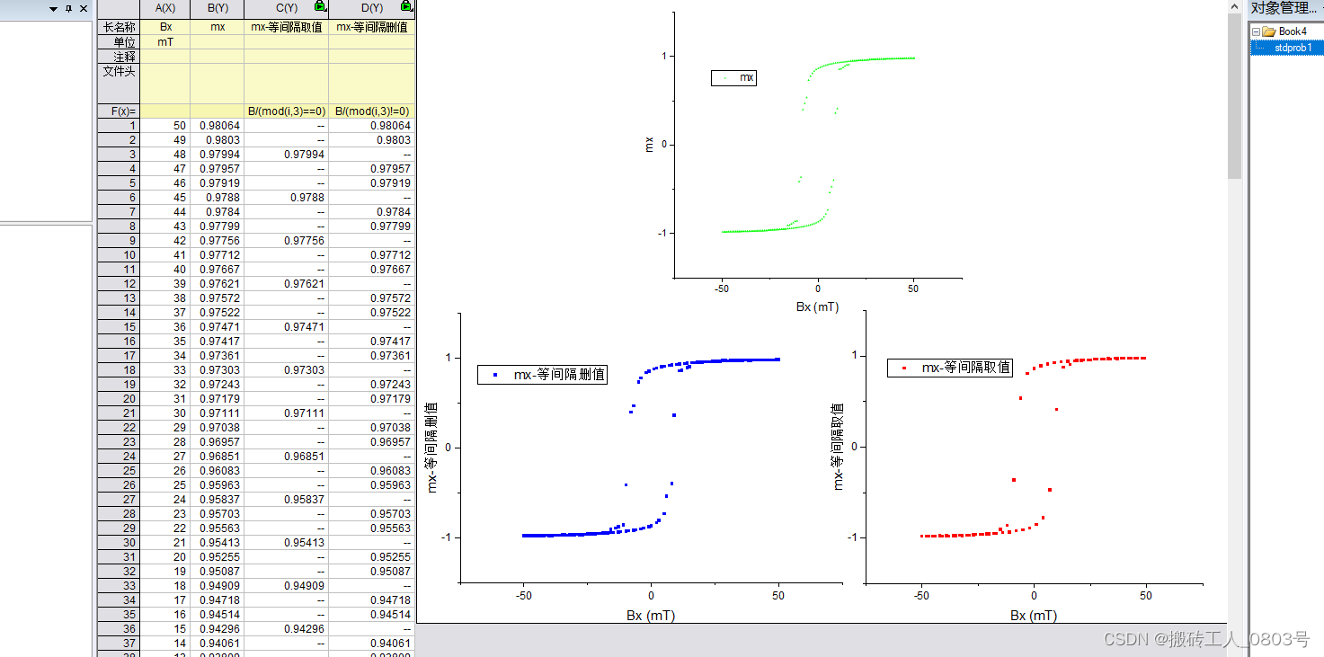1324x657 pixels.
Task: Click the lock icon on column D(Y)
Action: pyautogui.click(x=405, y=6)
